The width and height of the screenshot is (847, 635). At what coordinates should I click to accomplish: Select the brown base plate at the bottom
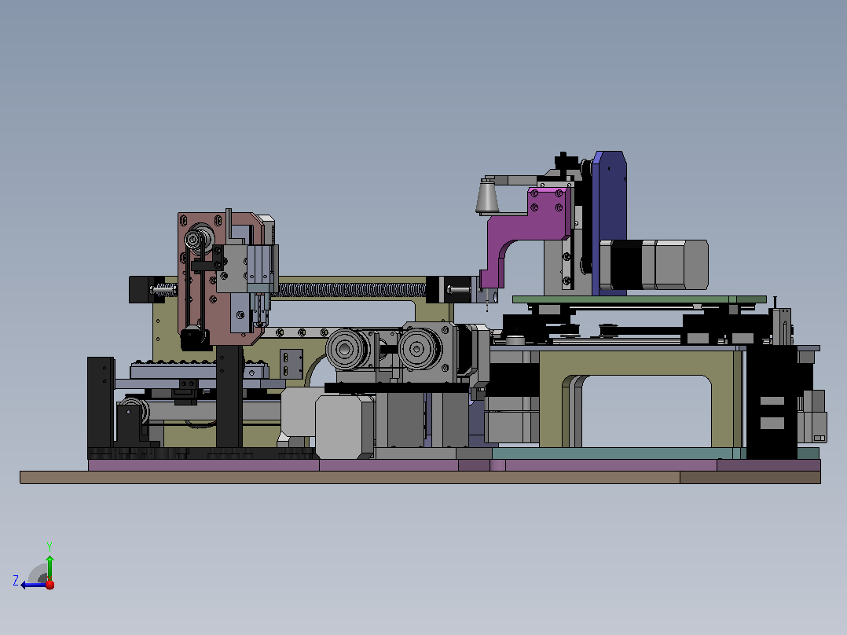tap(420, 477)
